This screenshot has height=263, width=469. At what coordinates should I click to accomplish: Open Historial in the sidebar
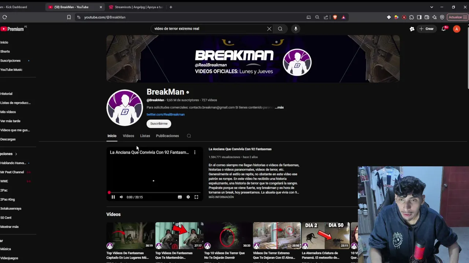tap(6, 94)
